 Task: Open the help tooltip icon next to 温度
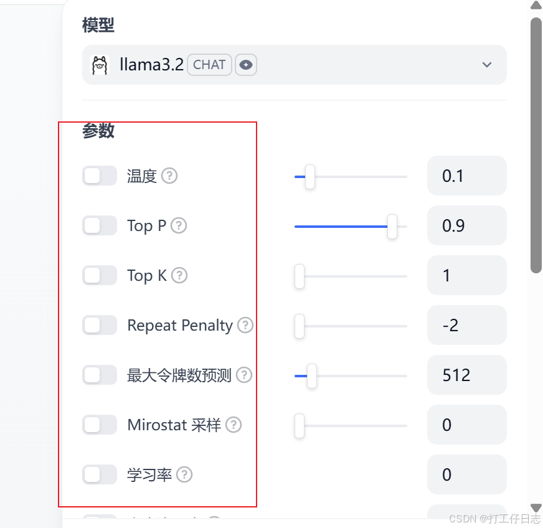(170, 176)
